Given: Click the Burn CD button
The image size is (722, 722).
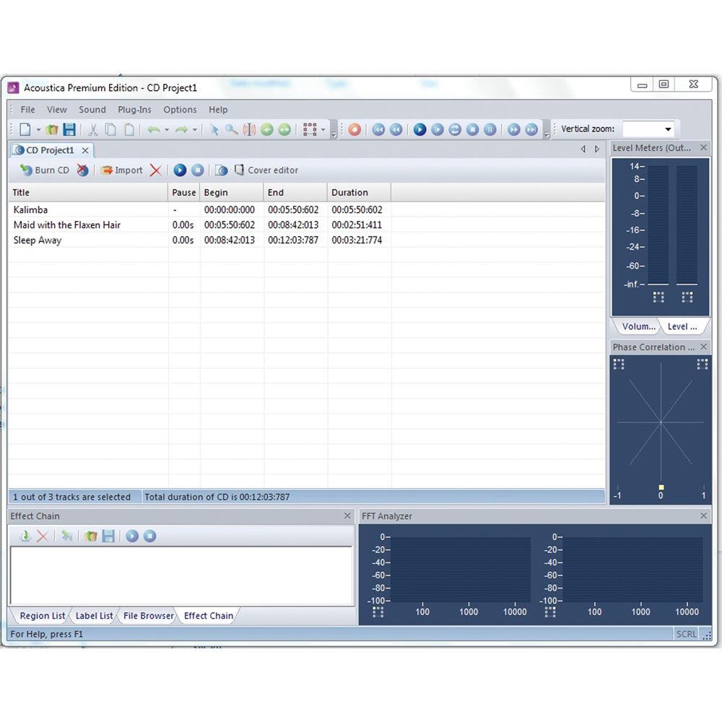Looking at the screenshot, I should click(44, 170).
